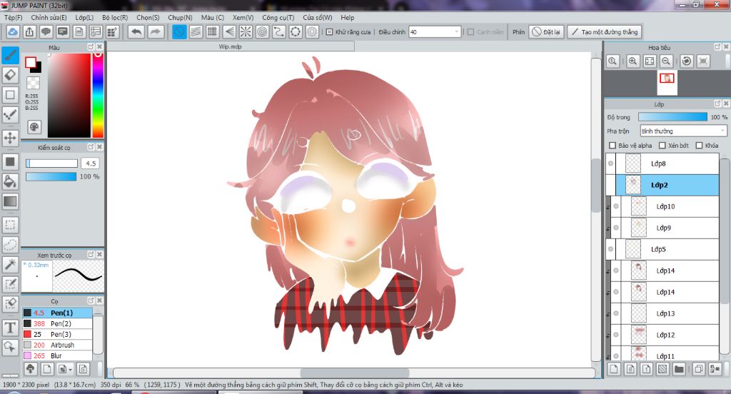Reset canvas rotation in navigator panel
This screenshot has width=731, height=394.
686,61
